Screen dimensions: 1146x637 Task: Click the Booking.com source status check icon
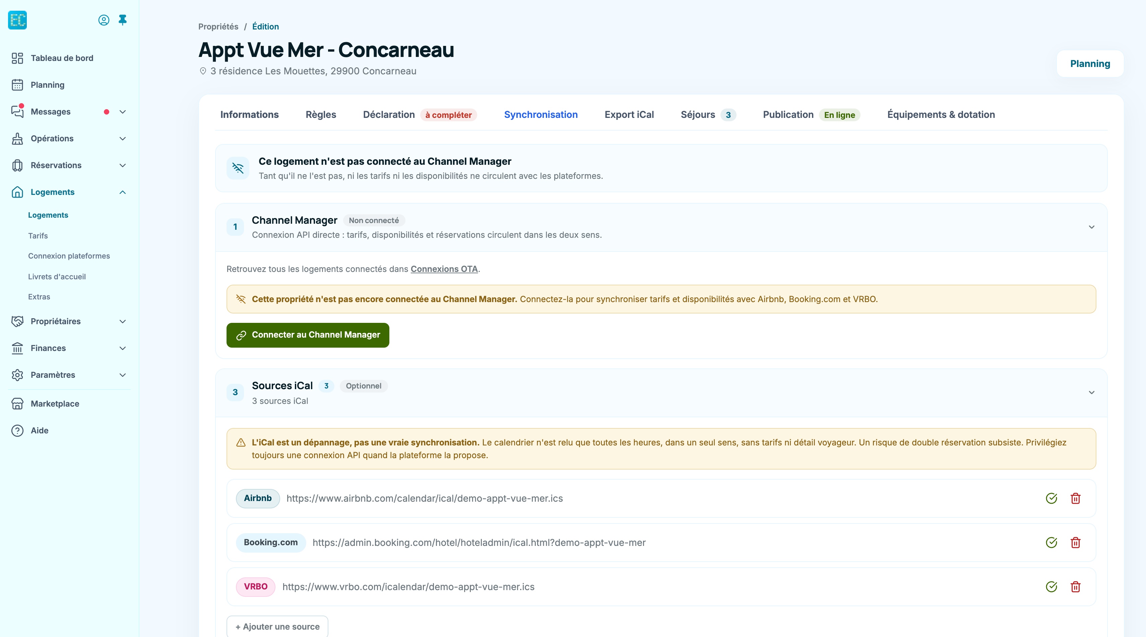1051,542
